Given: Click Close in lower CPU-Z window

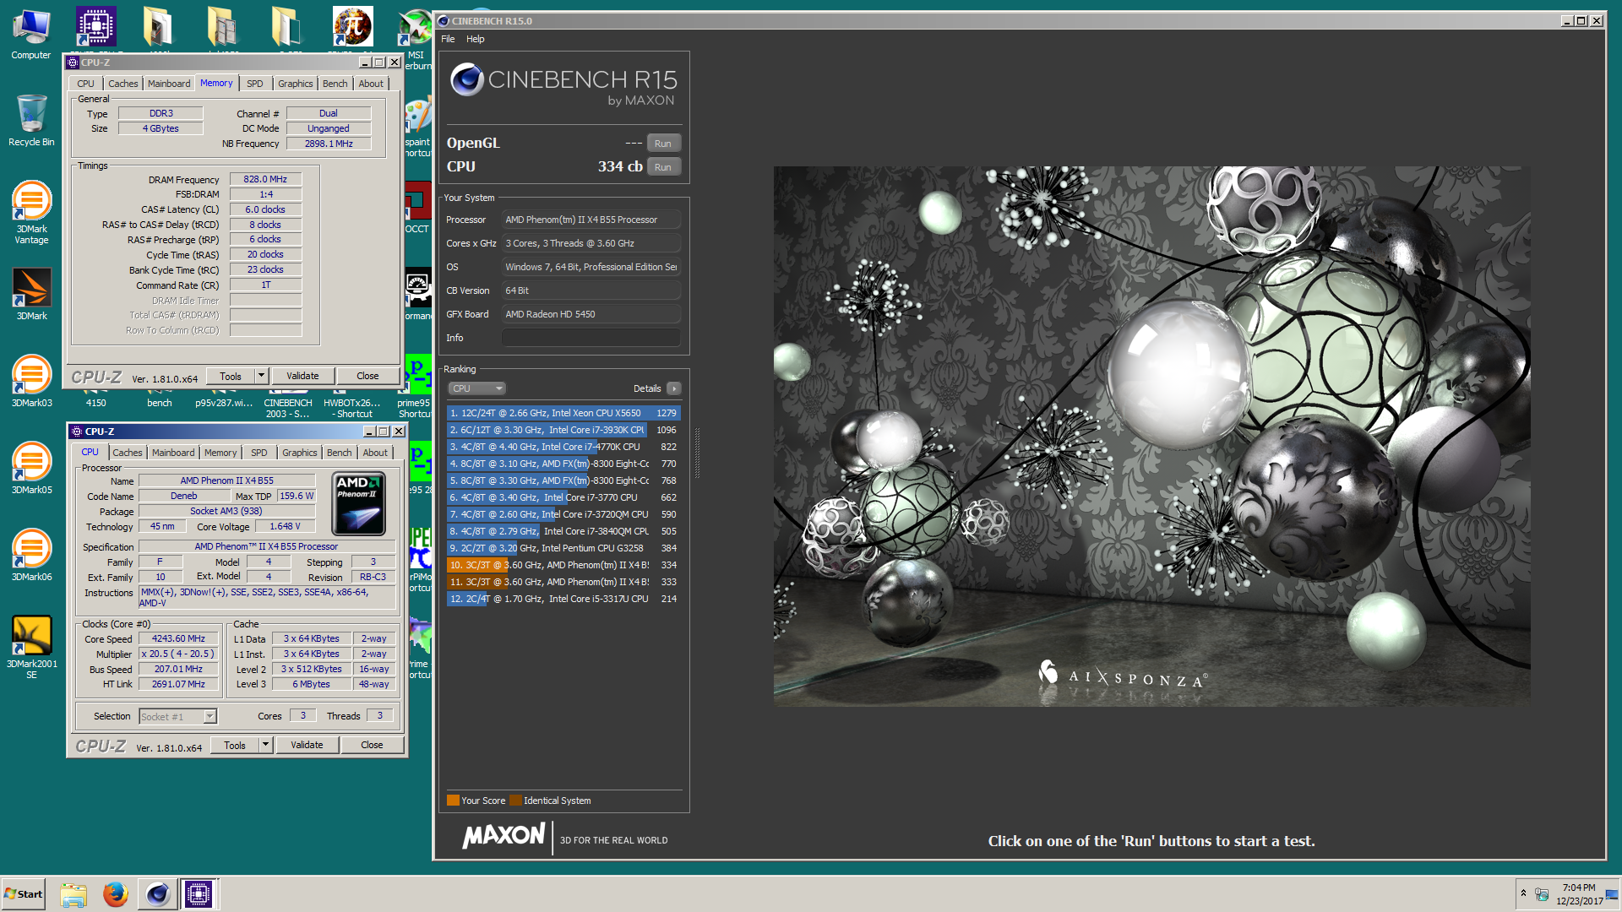Looking at the screenshot, I should pos(372,745).
